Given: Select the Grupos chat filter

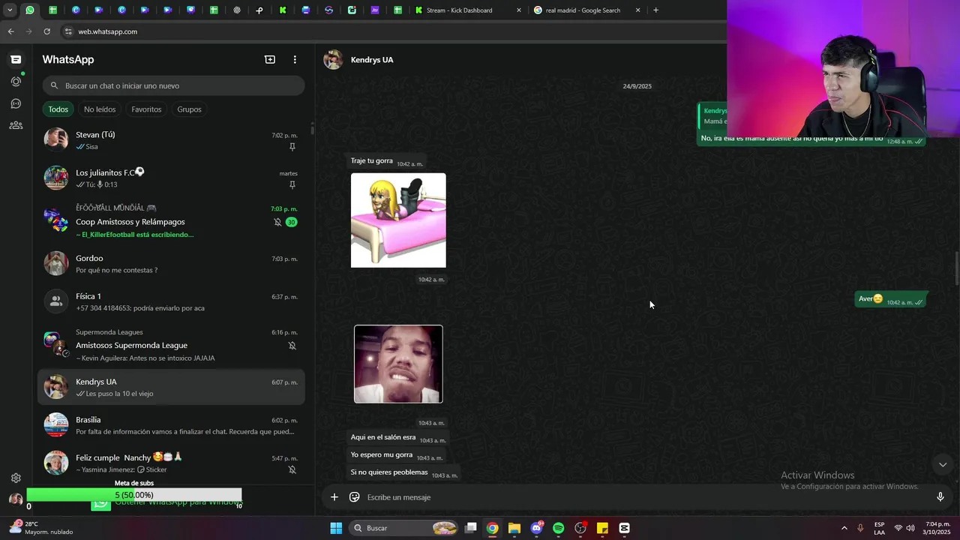Looking at the screenshot, I should coord(189,109).
